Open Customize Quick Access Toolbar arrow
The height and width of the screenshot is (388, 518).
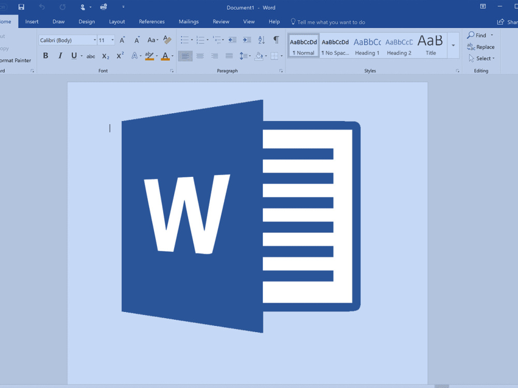pyautogui.click(x=123, y=7)
